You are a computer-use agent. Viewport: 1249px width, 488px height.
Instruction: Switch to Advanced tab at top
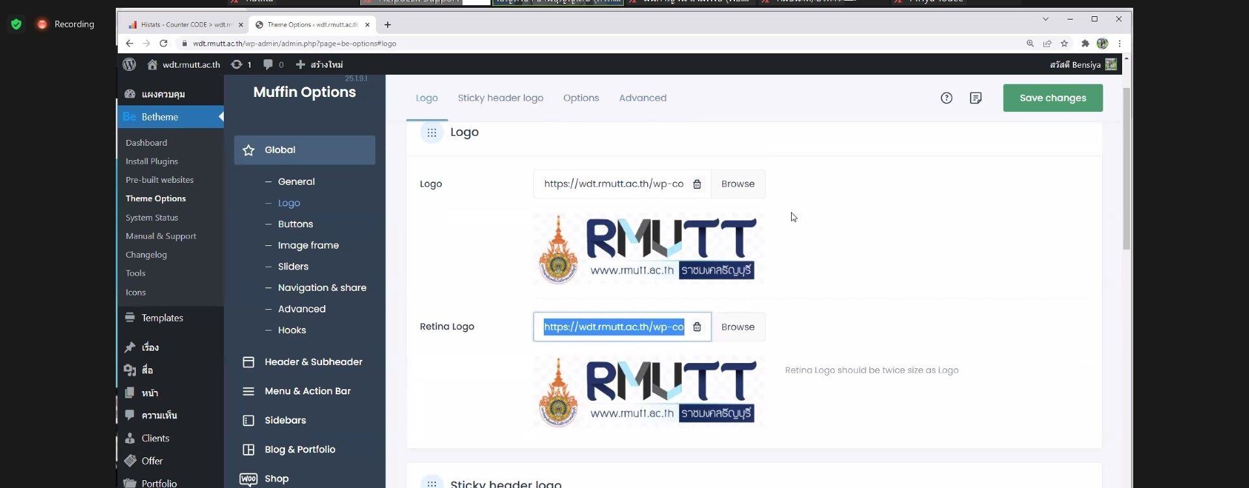click(x=643, y=98)
